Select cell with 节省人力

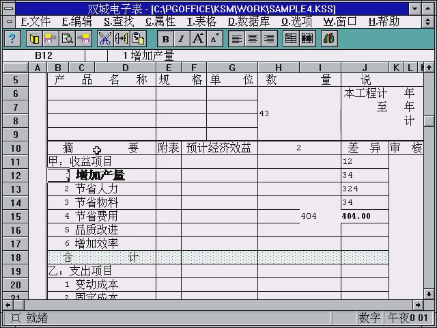tap(96, 189)
